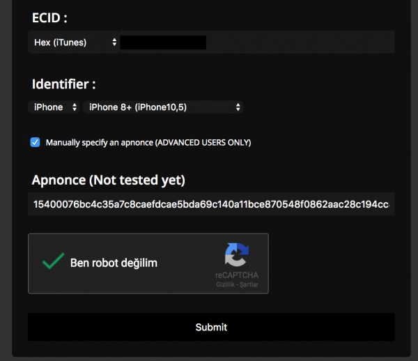Open the iPhone device type dropdown
The height and width of the screenshot is (361, 418).
55,107
